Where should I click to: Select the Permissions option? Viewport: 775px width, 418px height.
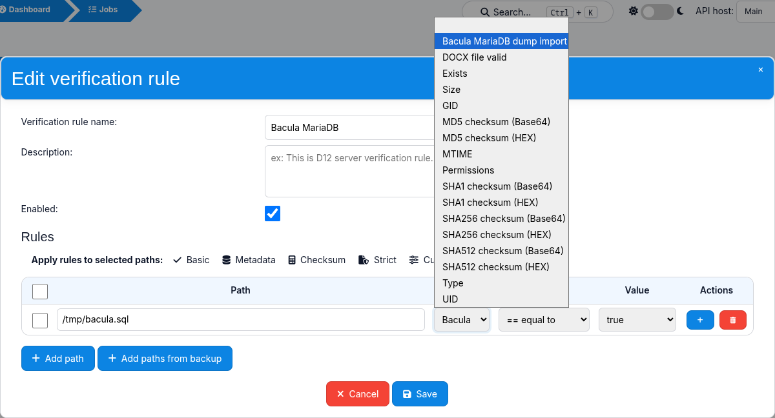coord(502,170)
